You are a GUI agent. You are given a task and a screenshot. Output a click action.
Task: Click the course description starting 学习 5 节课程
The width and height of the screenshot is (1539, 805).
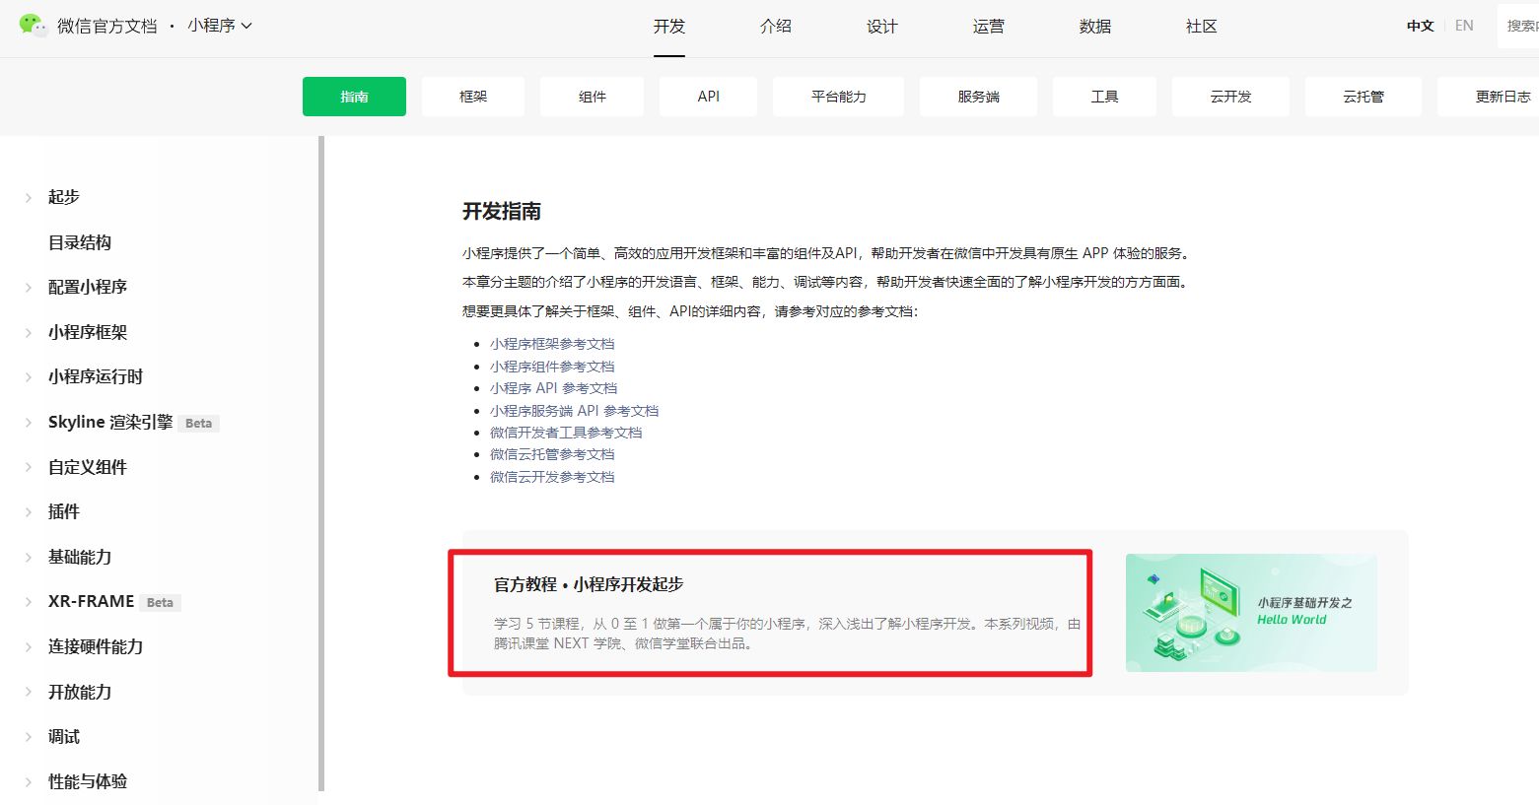click(787, 634)
